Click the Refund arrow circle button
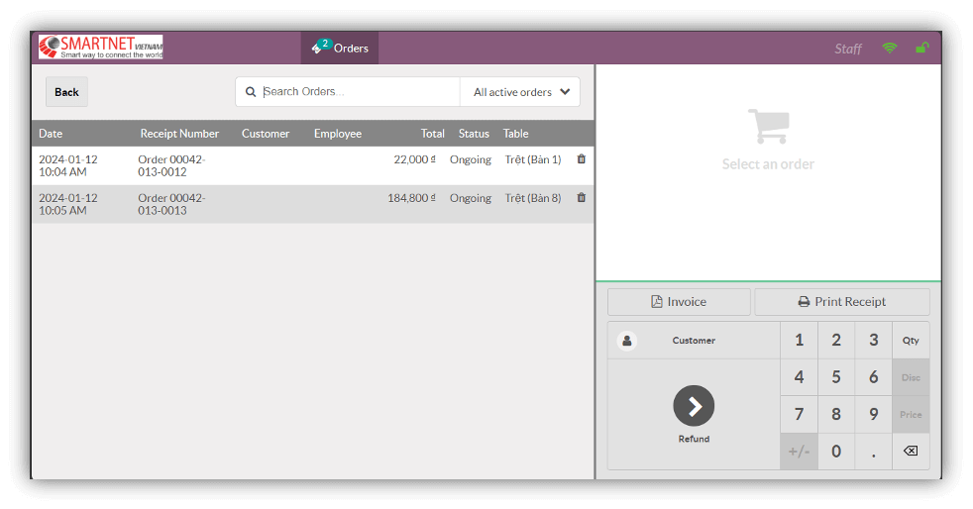Image resolution: width=973 pixels, height=509 pixels. (694, 406)
